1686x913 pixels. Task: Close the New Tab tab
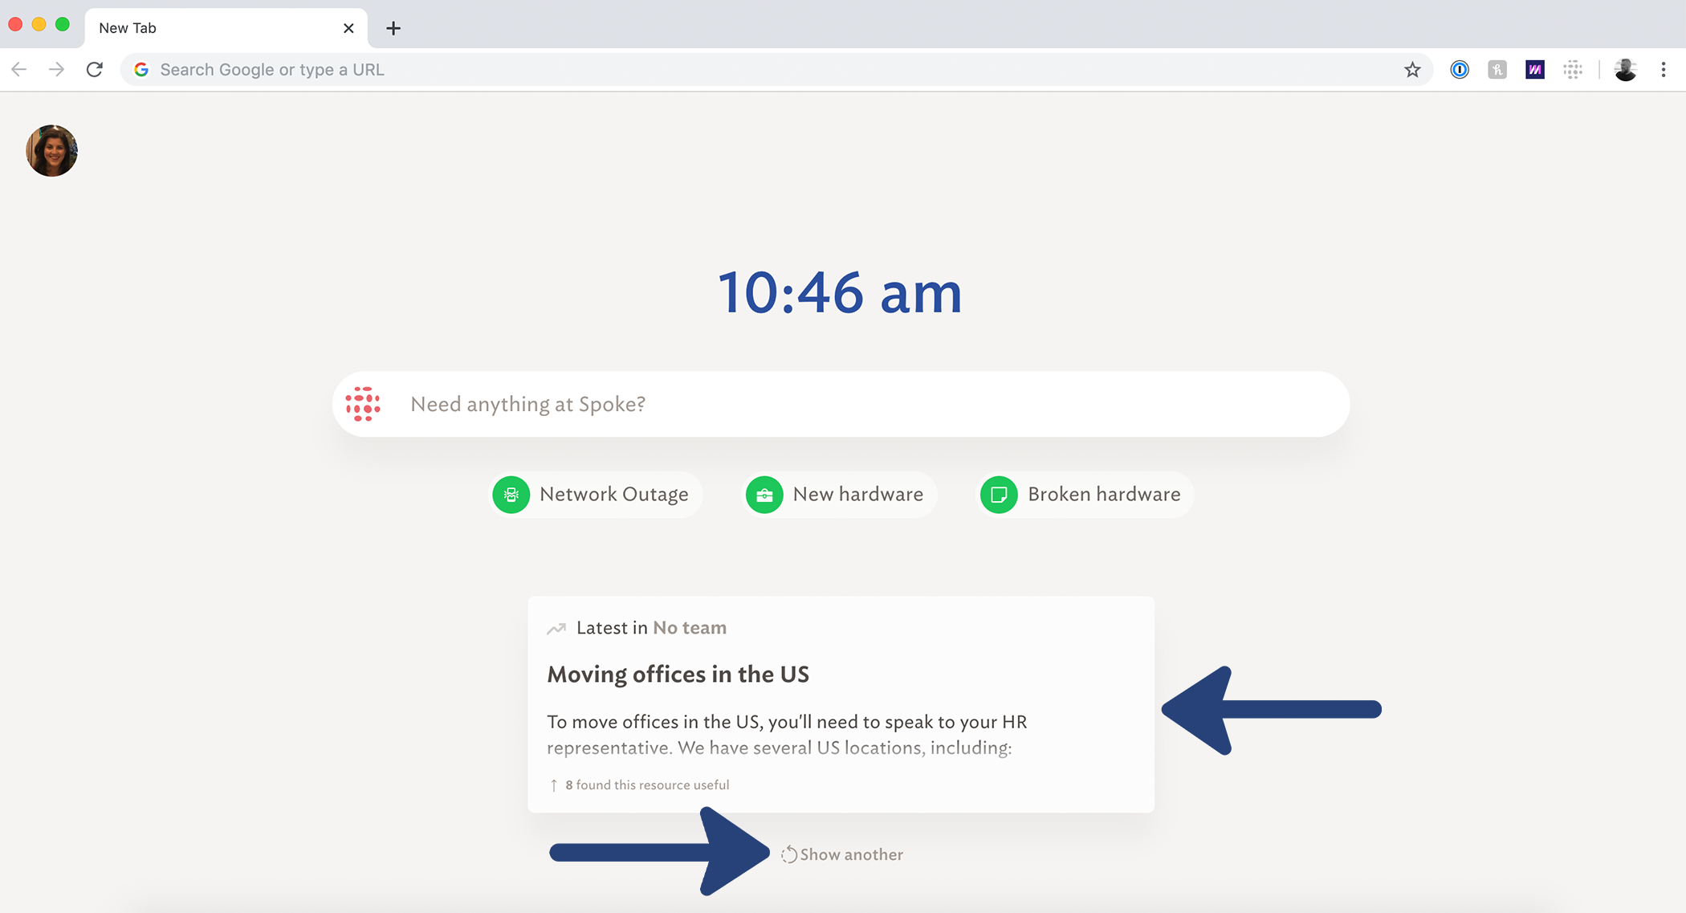(x=348, y=28)
